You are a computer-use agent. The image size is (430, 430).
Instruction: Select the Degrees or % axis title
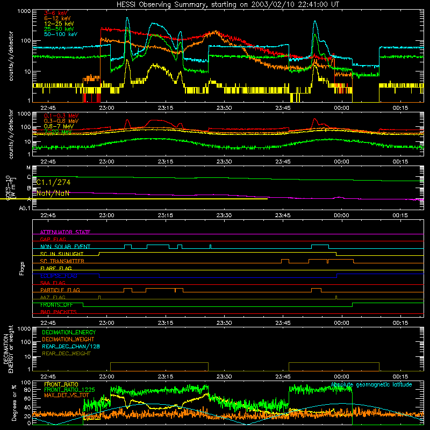click(x=14, y=403)
